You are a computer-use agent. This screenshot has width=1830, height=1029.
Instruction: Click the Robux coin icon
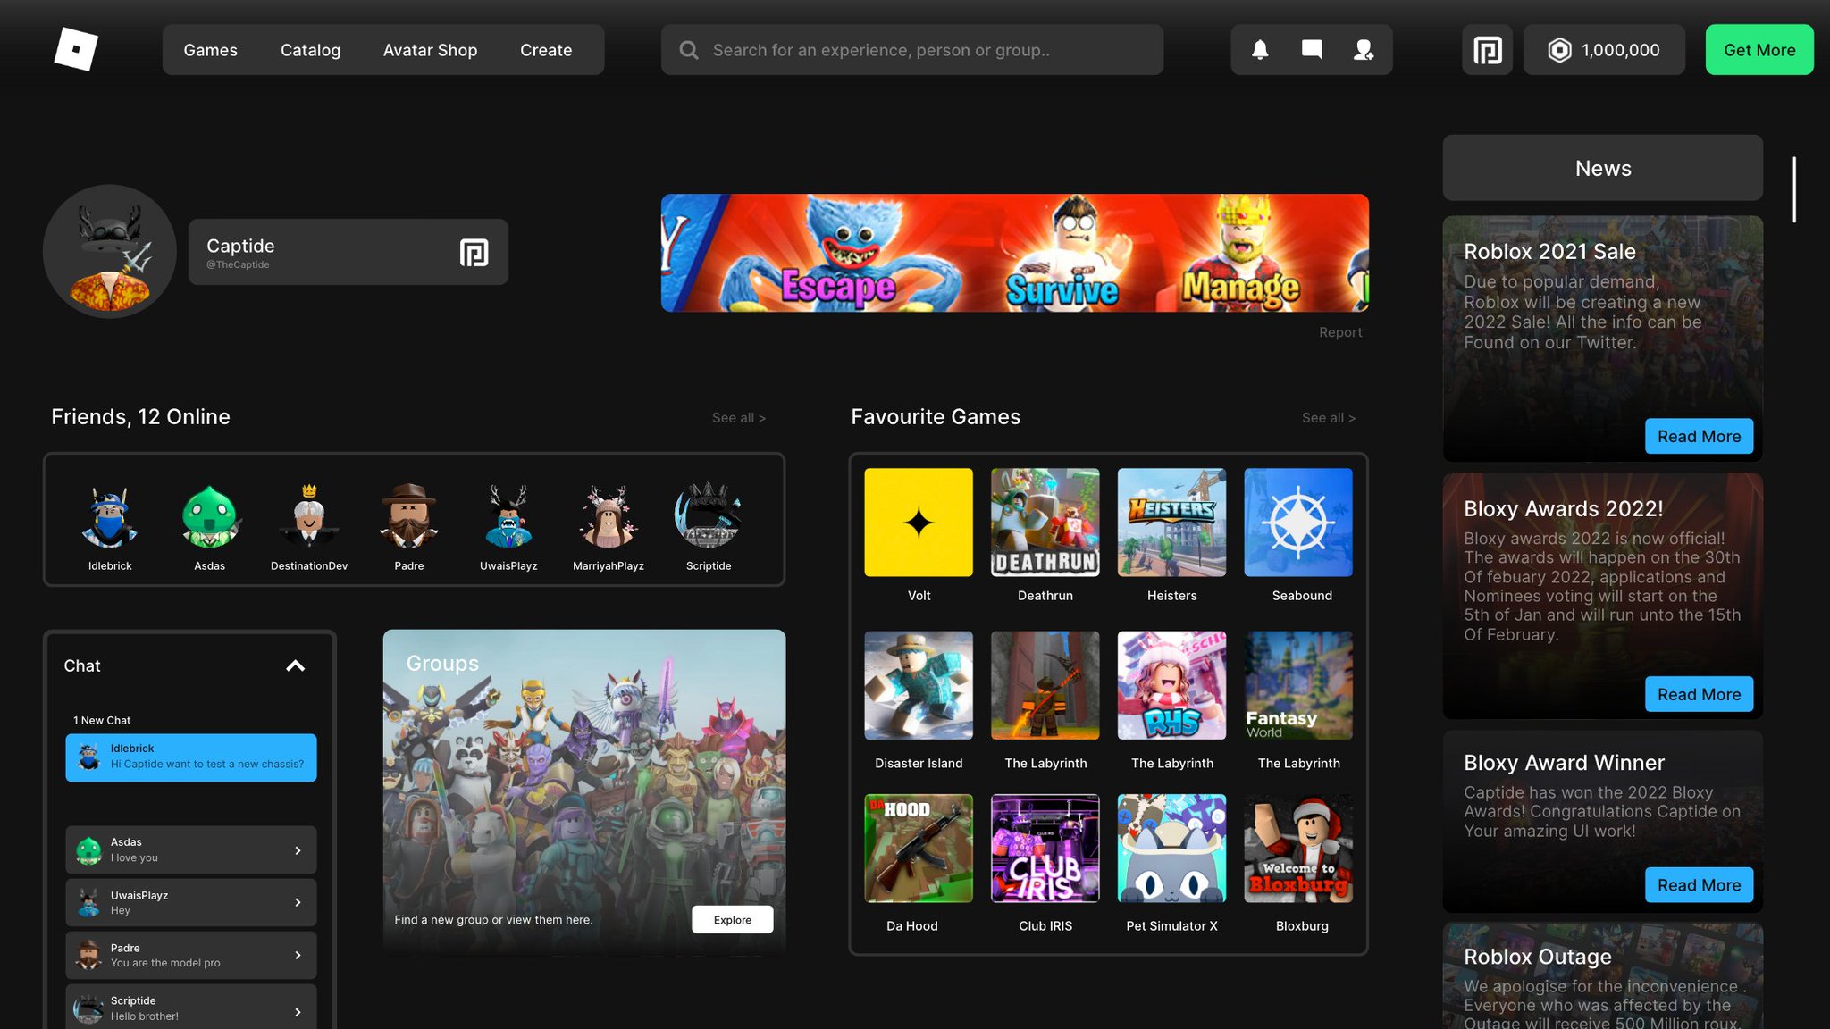(x=1559, y=50)
